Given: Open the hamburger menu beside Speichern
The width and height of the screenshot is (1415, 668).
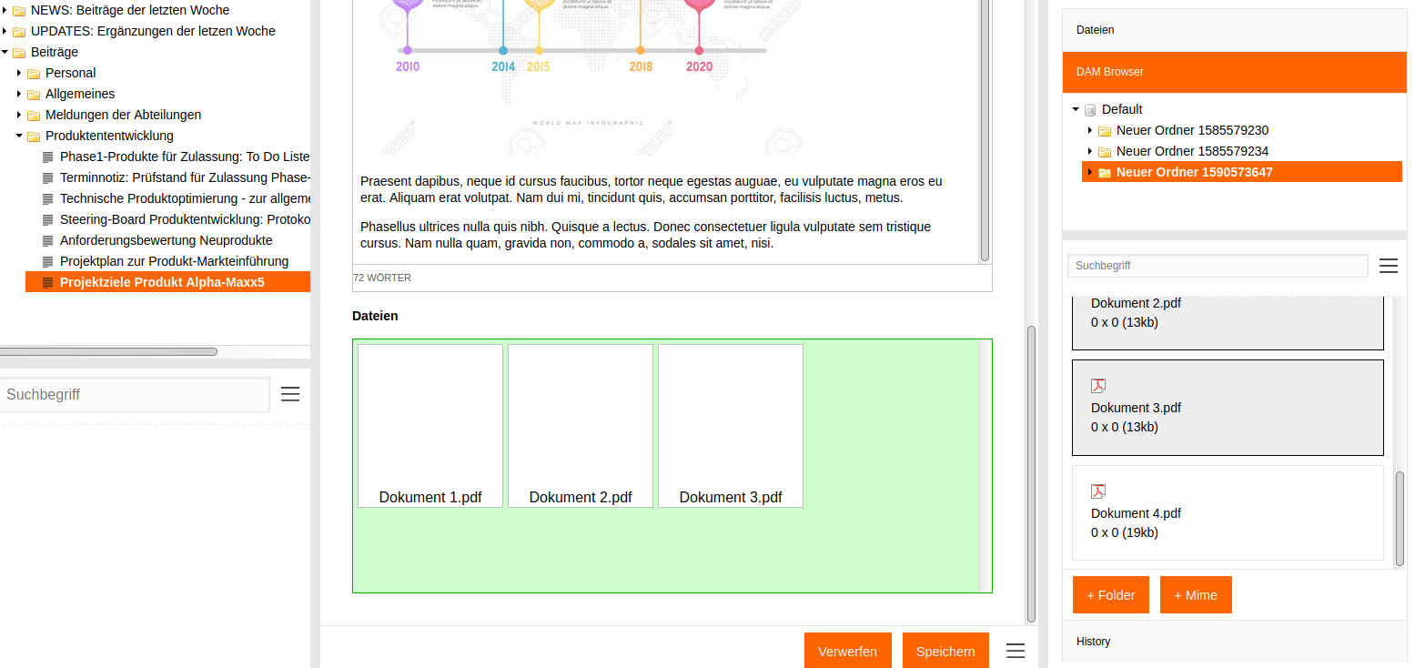Looking at the screenshot, I should (x=1016, y=651).
